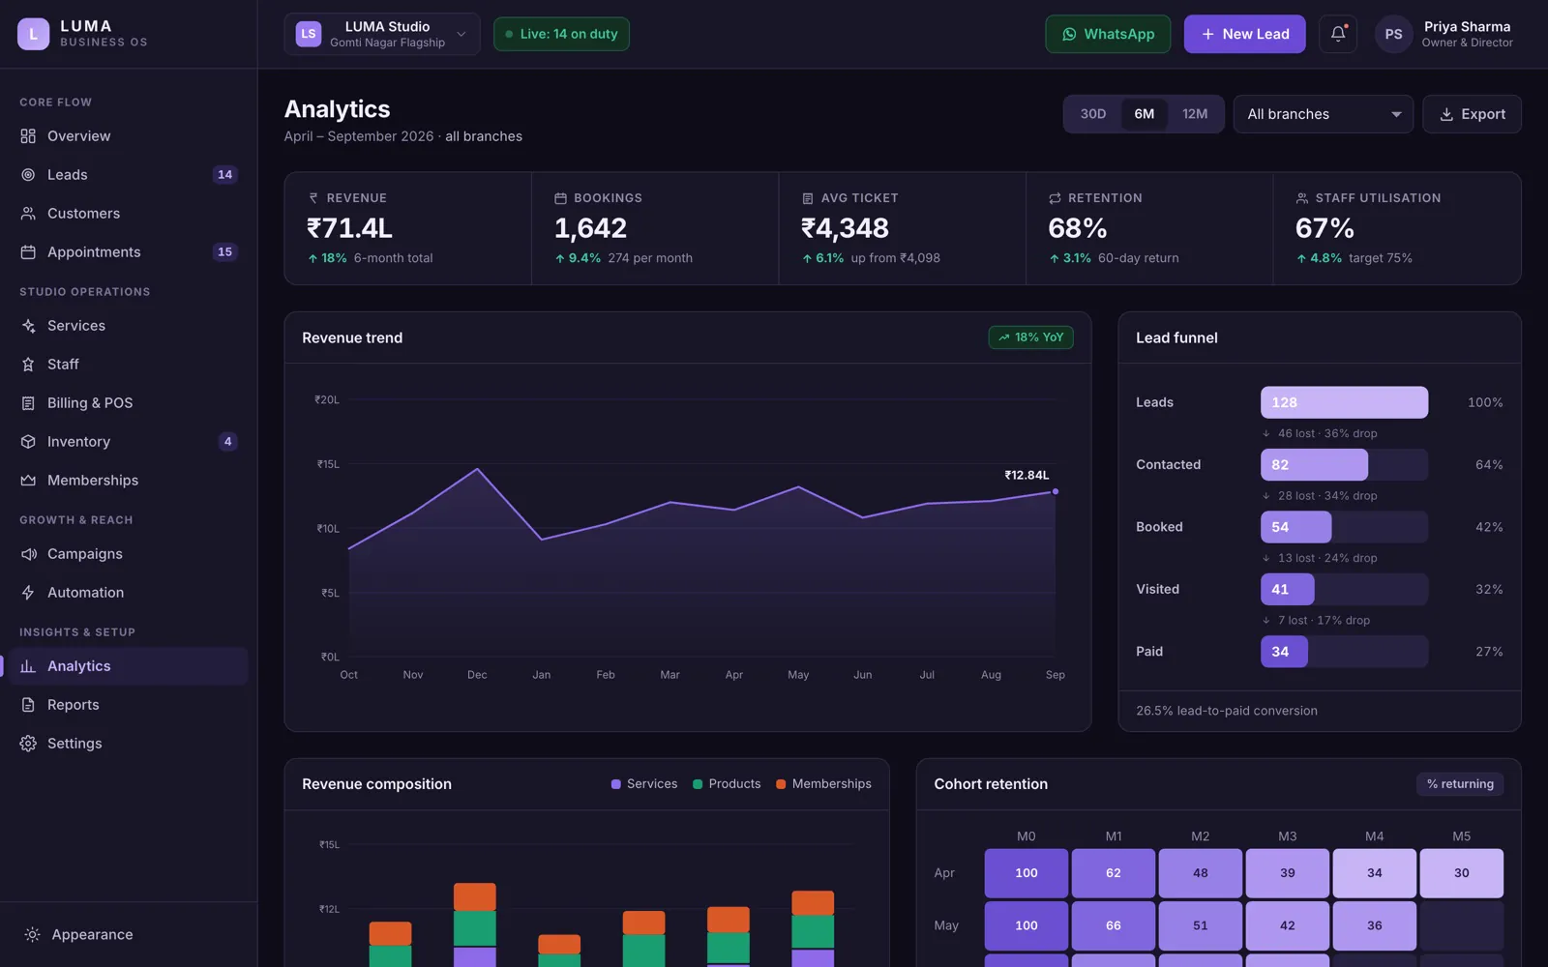Click the receipt icon on Avg Ticket card
The width and height of the screenshot is (1548, 967).
coord(808,198)
